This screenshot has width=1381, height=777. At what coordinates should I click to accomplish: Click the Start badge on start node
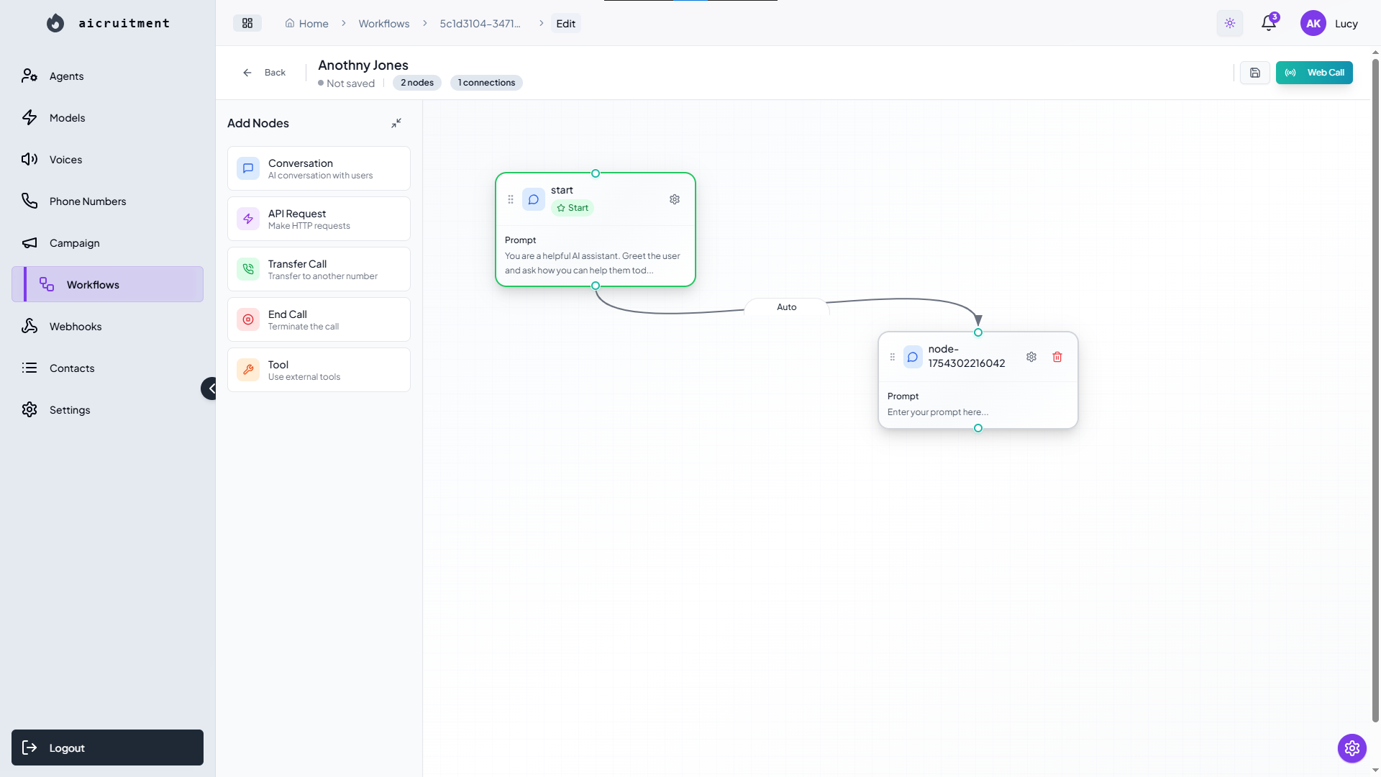click(573, 208)
